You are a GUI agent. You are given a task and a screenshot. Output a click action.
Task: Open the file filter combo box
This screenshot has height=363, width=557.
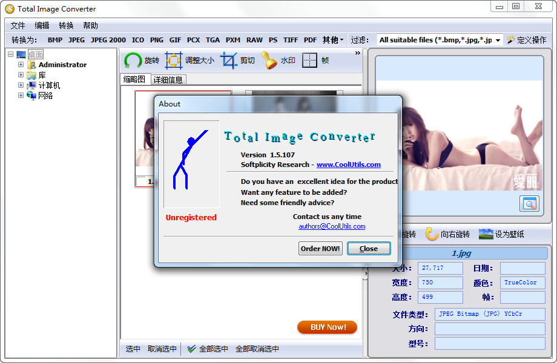(x=440, y=40)
